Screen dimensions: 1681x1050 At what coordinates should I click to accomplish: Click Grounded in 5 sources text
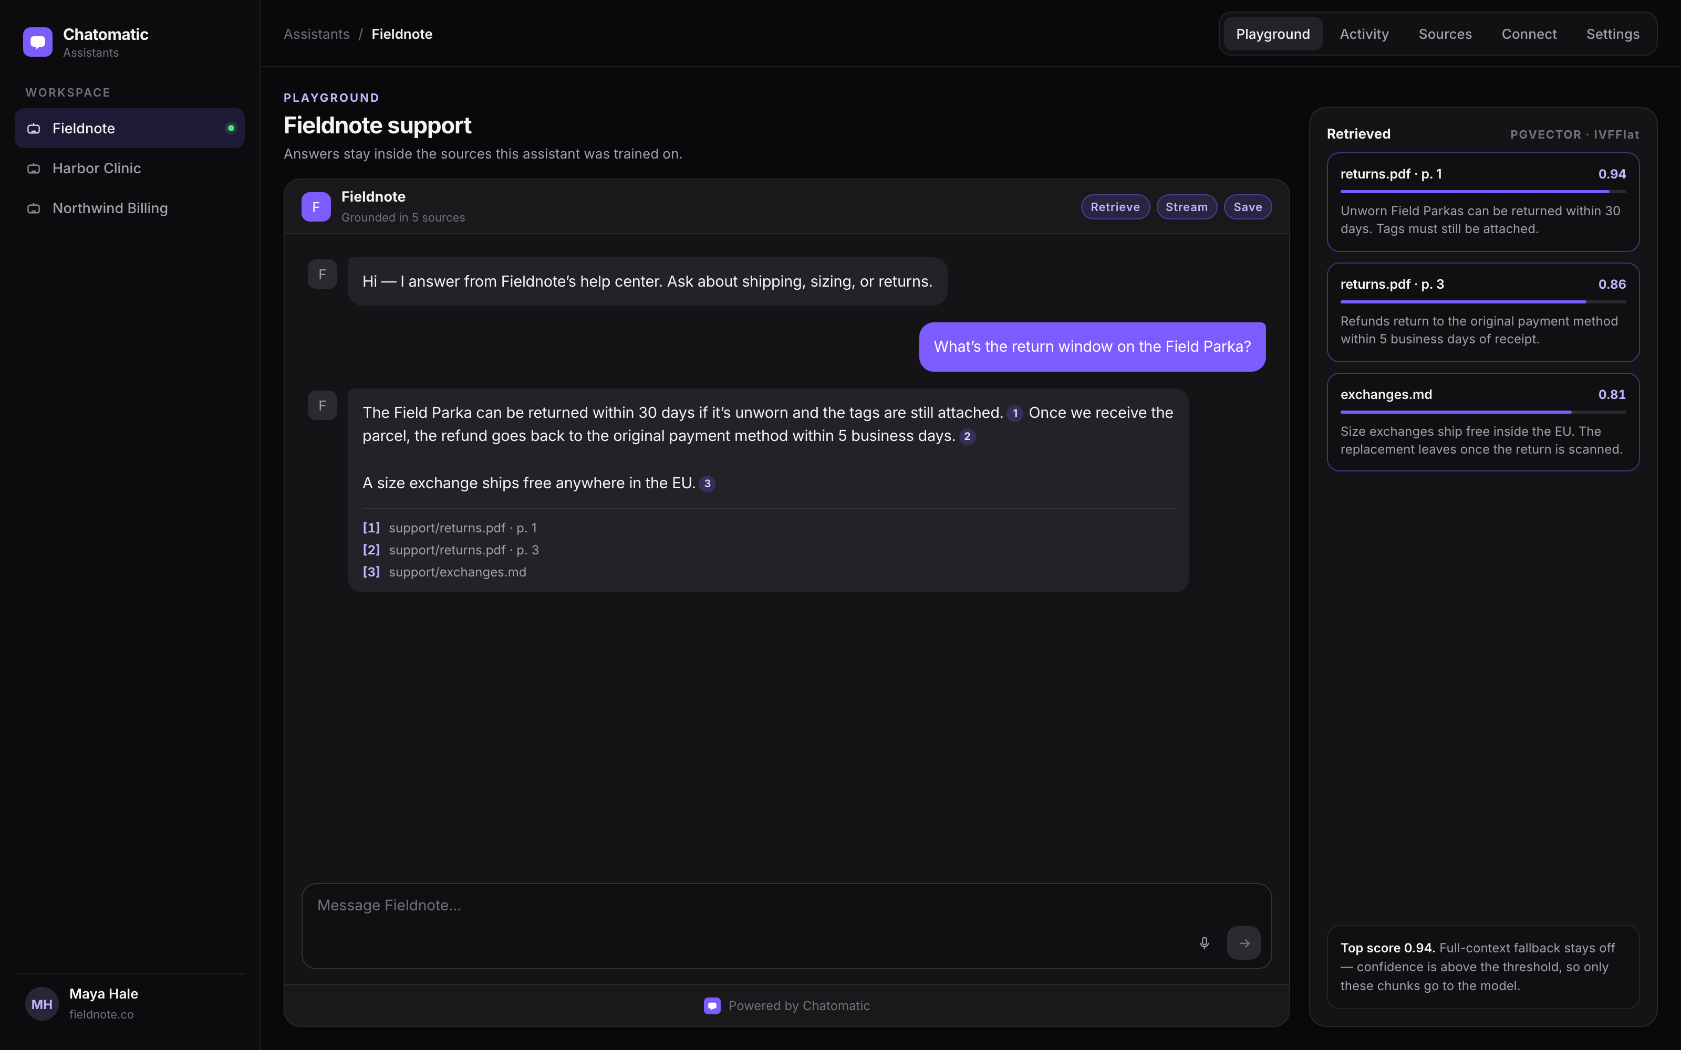403,217
